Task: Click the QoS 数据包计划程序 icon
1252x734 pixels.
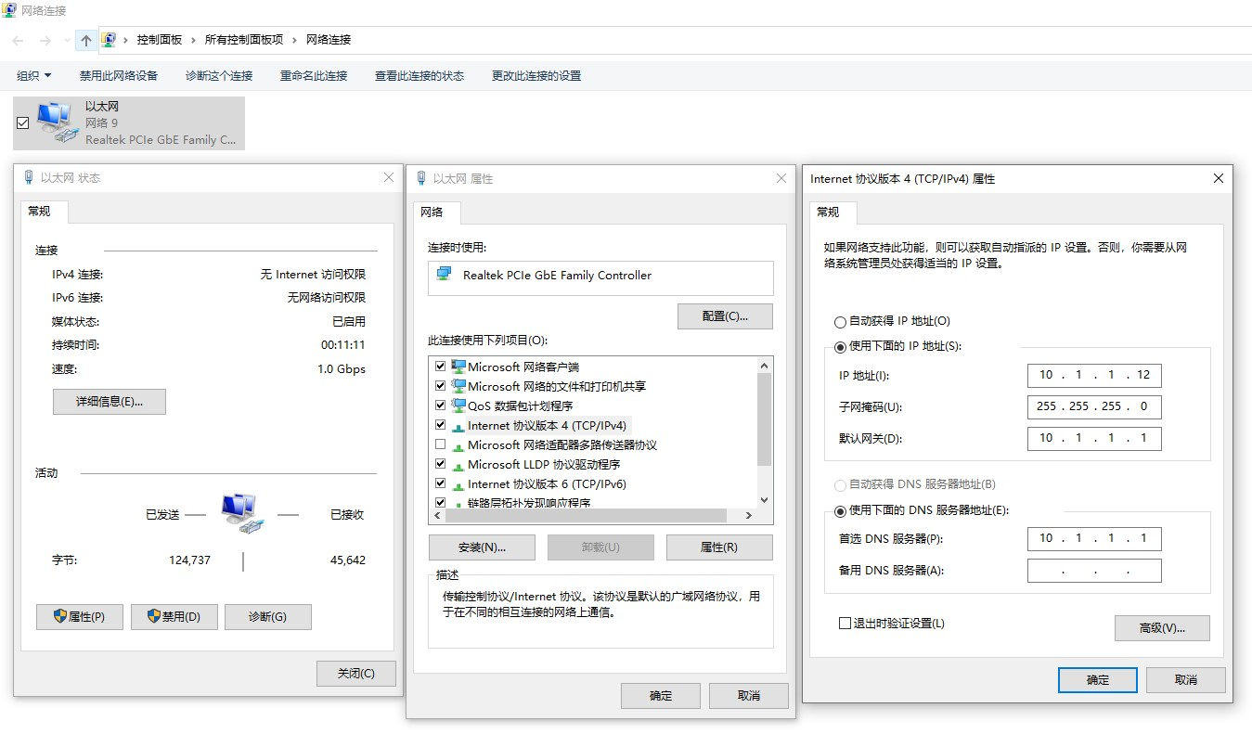Action: 458,406
